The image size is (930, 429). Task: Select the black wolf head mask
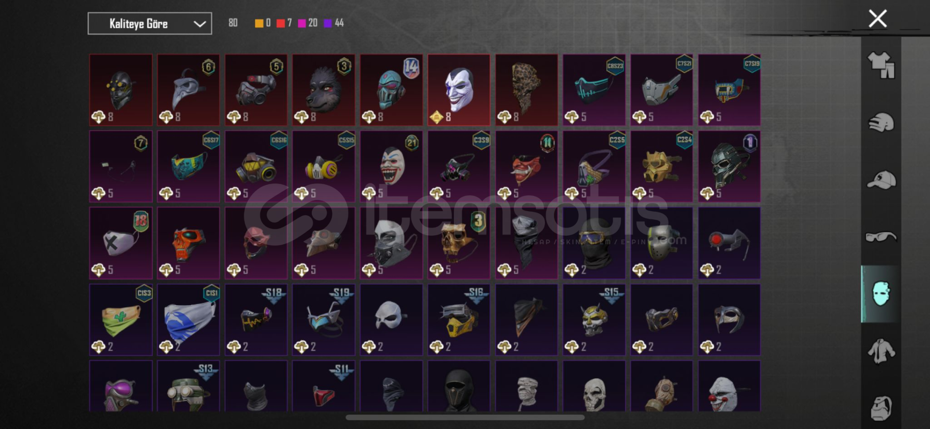[x=324, y=90]
